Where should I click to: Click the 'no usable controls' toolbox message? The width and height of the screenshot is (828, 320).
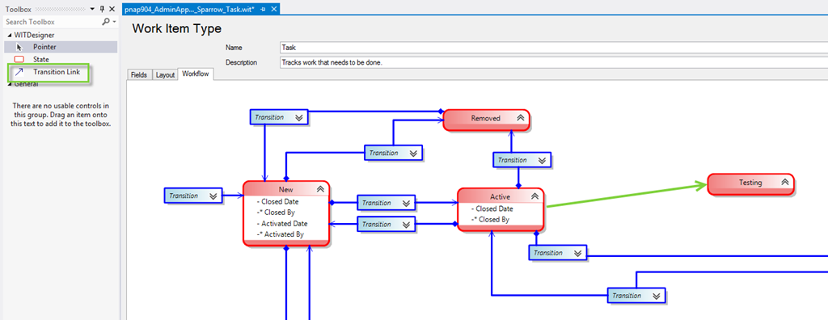pyautogui.click(x=61, y=115)
